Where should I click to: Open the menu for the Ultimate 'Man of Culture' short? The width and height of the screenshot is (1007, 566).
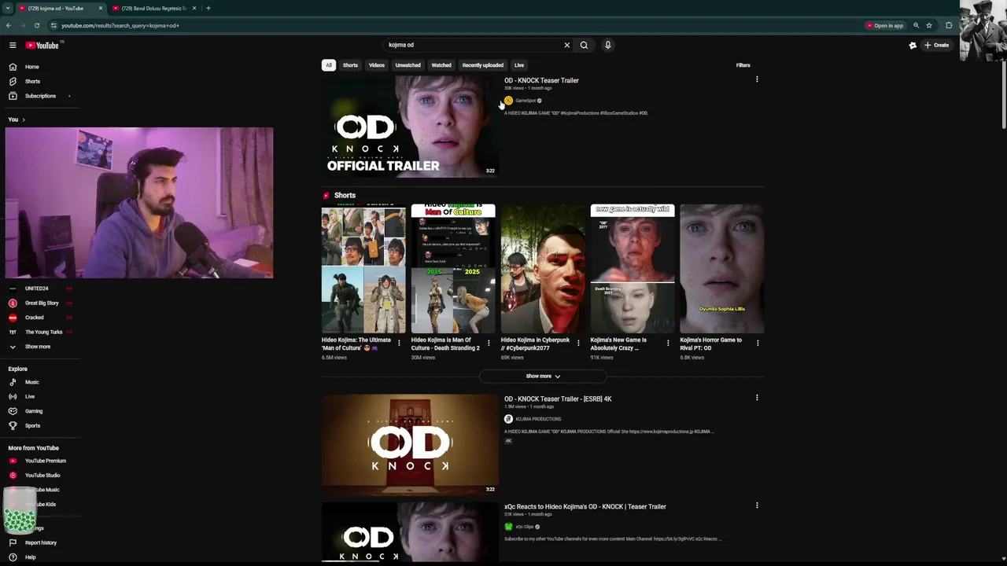coord(399,343)
